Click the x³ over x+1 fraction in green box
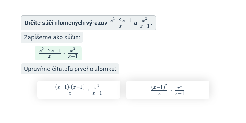 coord(73,53)
